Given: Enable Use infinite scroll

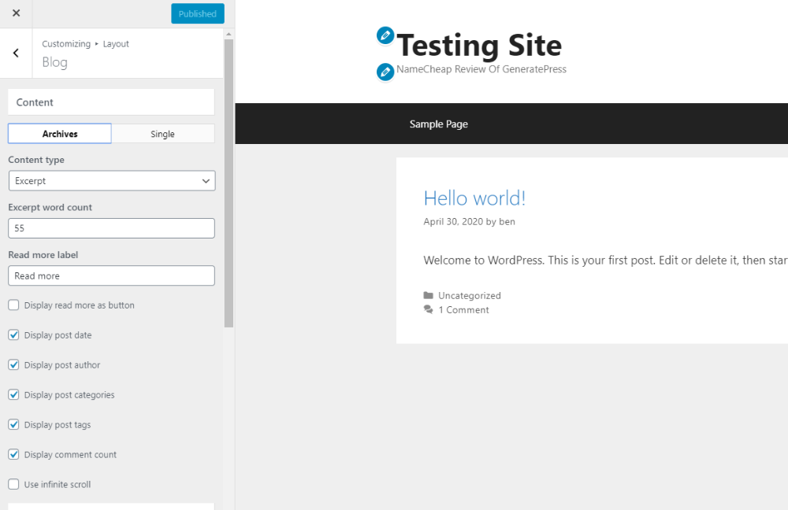Looking at the screenshot, I should [13, 484].
